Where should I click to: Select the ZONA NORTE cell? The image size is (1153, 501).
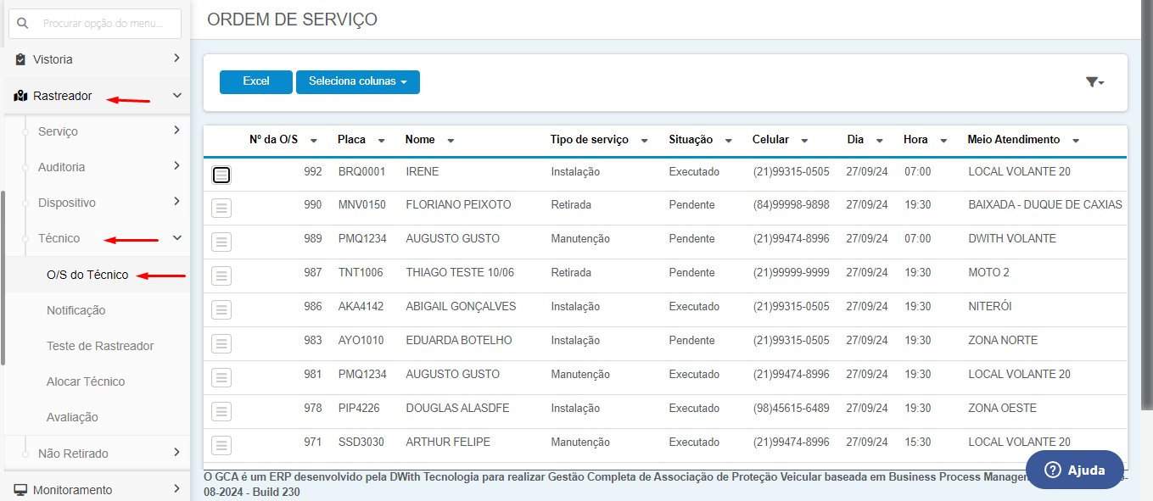1003,340
